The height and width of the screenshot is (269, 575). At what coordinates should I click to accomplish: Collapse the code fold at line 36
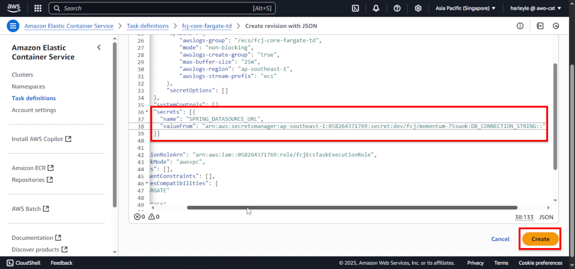(x=147, y=112)
